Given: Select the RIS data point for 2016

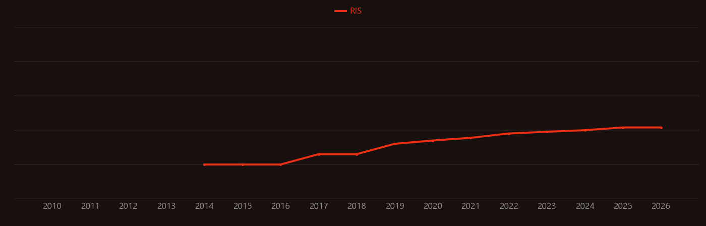Looking at the screenshot, I should 280,164.
